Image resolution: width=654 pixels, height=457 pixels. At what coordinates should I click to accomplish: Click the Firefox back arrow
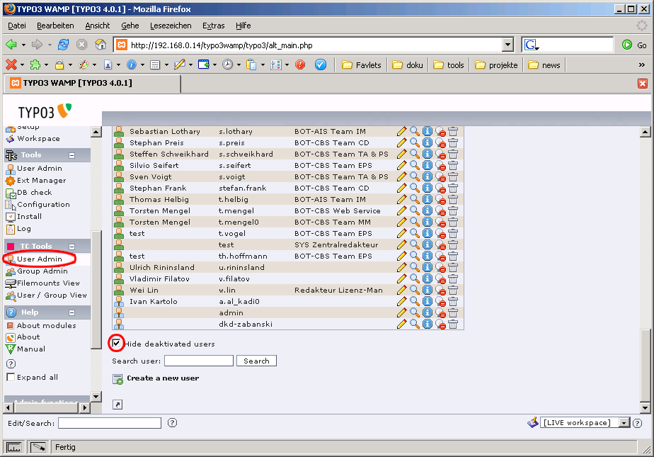(11, 45)
